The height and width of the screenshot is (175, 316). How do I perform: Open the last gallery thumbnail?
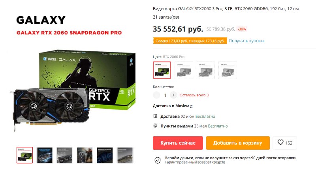(125, 155)
